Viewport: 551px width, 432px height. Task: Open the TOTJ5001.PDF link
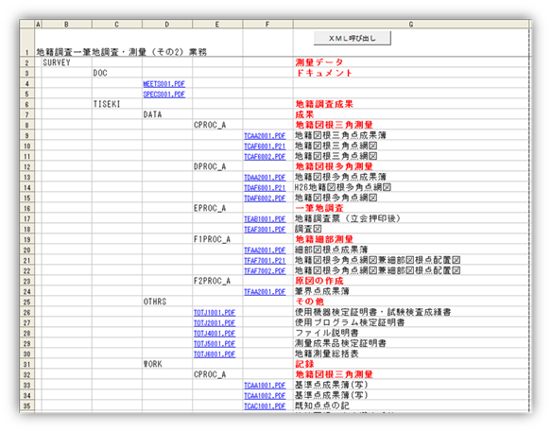pos(215,344)
